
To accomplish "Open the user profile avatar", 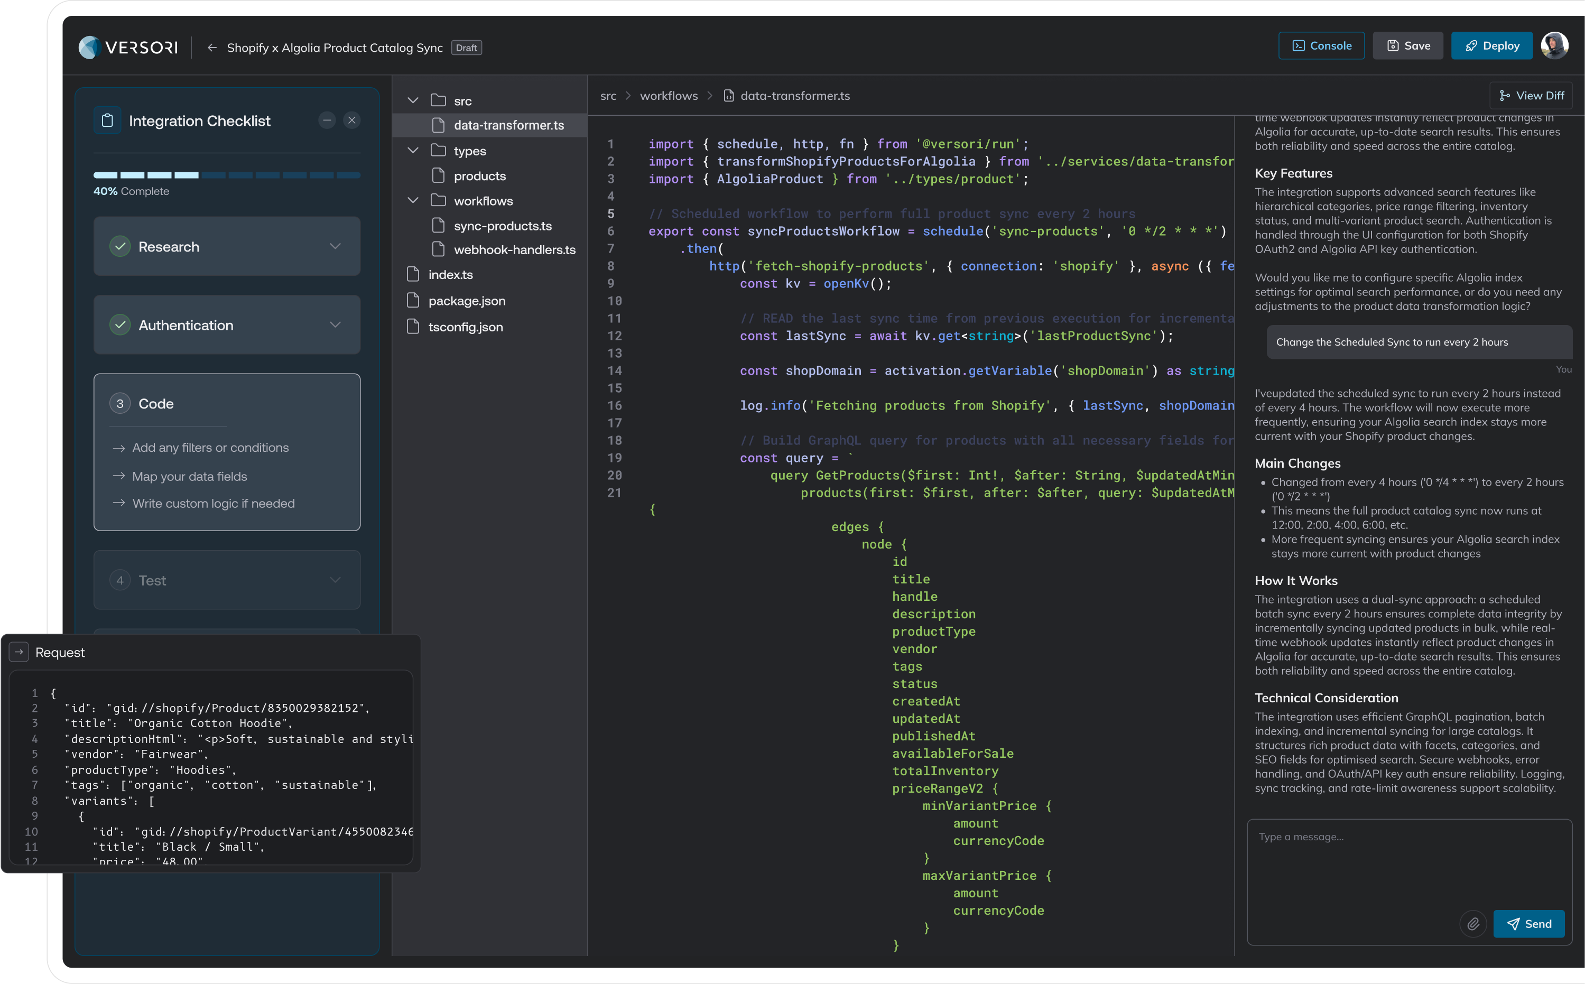I will click(1554, 45).
